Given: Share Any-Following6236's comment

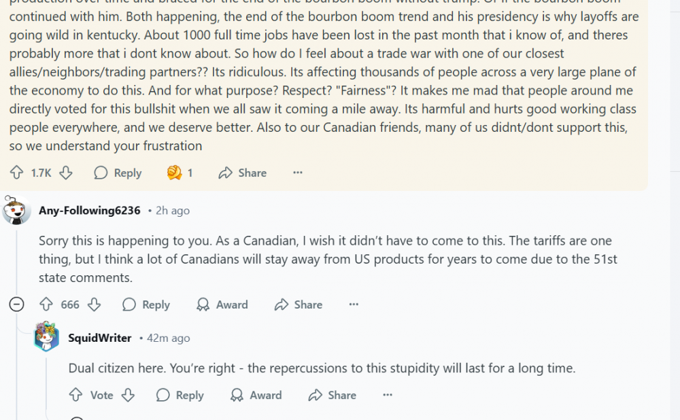Looking at the screenshot, I should click(x=299, y=305).
